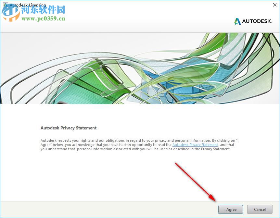Click the title bar application icon
Image resolution: width=280 pixels, height=218 pixels.
5,5
